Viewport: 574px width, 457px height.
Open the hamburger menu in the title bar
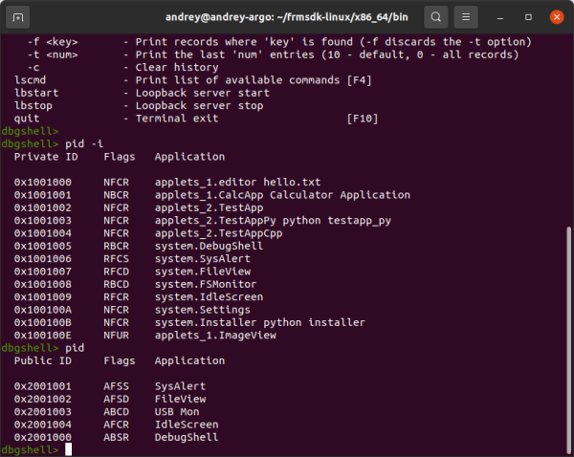coord(466,17)
